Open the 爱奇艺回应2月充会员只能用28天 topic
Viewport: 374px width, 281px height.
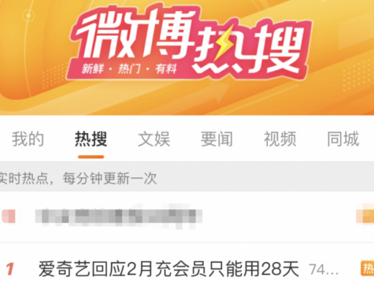[169, 269]
